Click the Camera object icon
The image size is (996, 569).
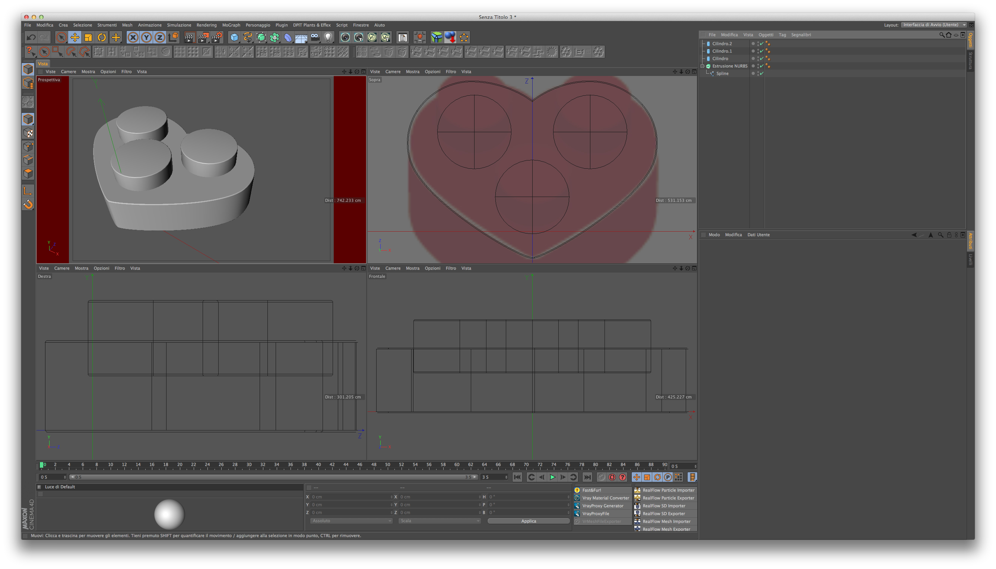[x=315, y=38]
